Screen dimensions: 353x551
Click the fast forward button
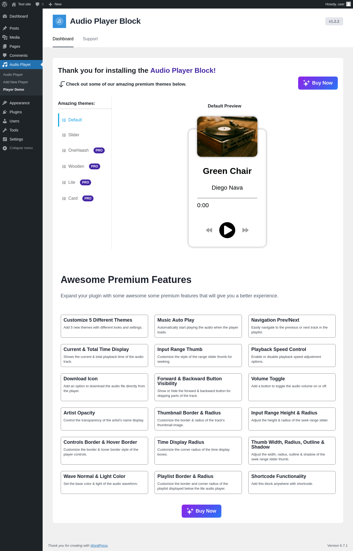[x=245, y=230]
